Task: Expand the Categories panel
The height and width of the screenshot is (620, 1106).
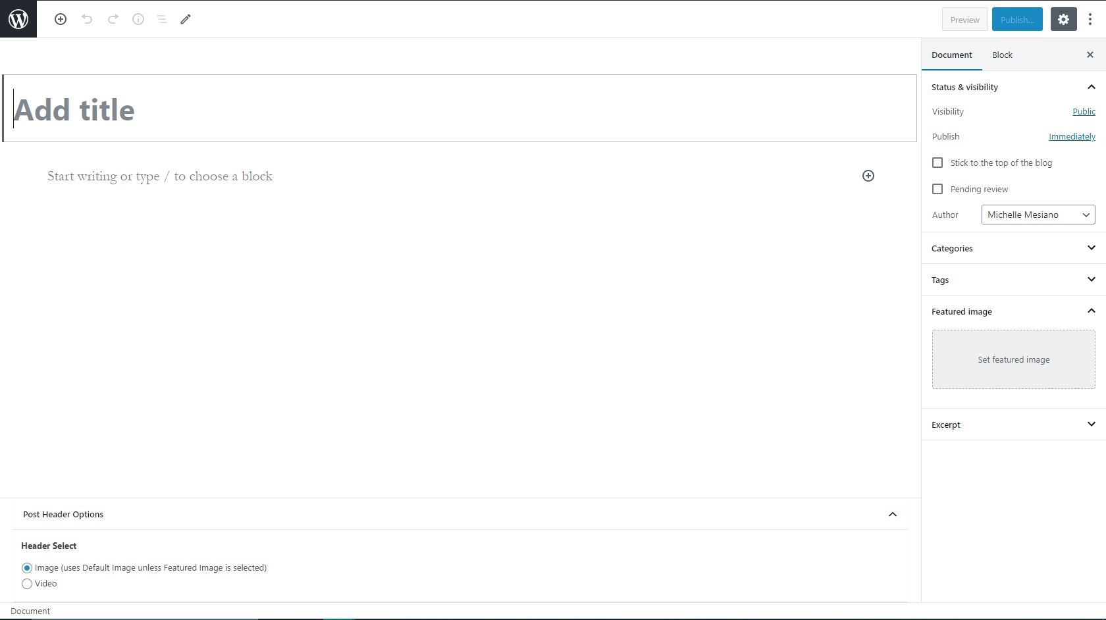Action: click(x=1013, y=248)
